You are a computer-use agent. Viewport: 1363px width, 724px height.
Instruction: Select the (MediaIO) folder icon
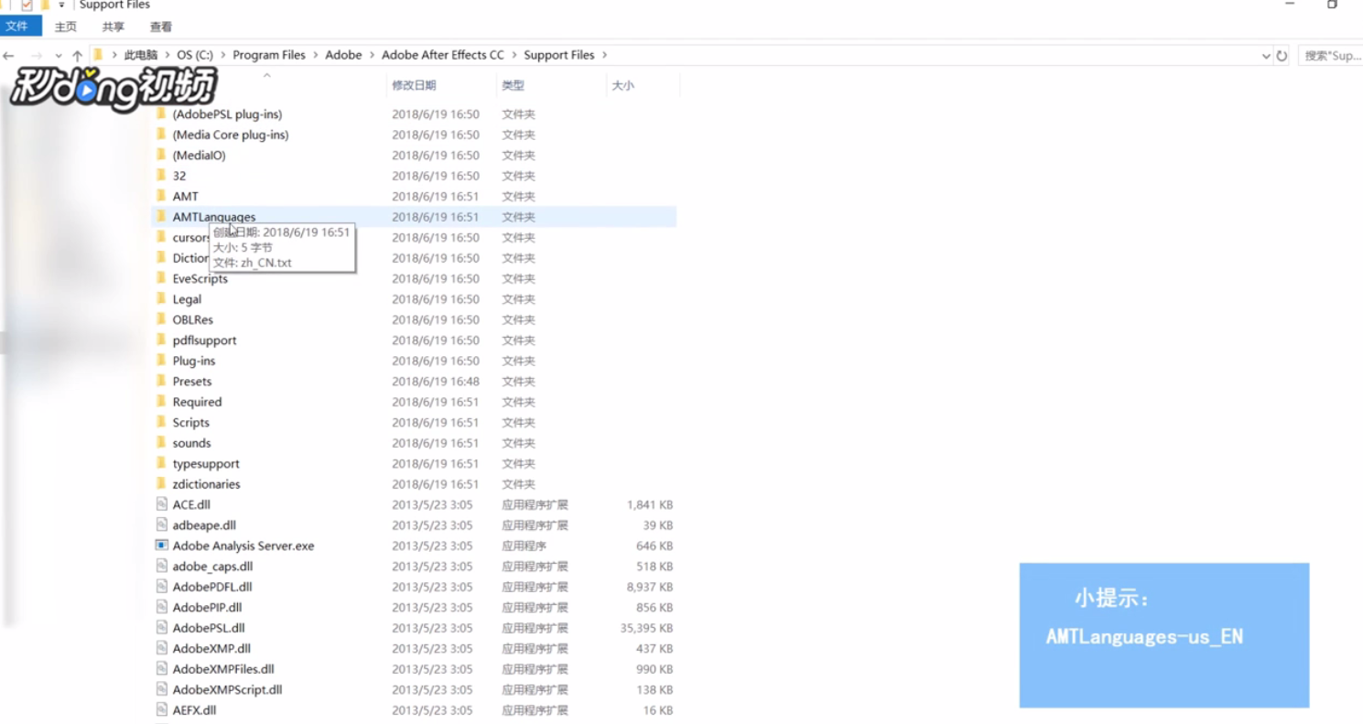click(161, 156)
